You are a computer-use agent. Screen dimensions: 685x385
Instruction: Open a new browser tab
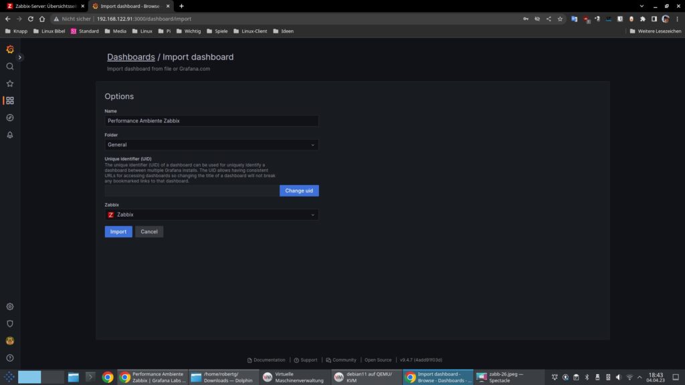[x=181, y=6]
